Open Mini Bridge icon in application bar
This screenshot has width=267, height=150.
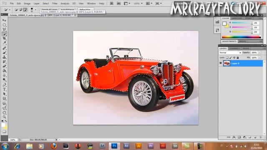pos(118,3)
